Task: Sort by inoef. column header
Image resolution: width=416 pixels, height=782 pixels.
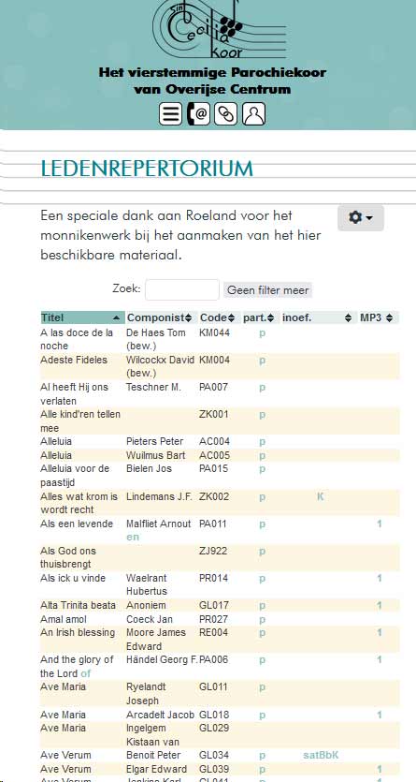Action: [320, 317]
